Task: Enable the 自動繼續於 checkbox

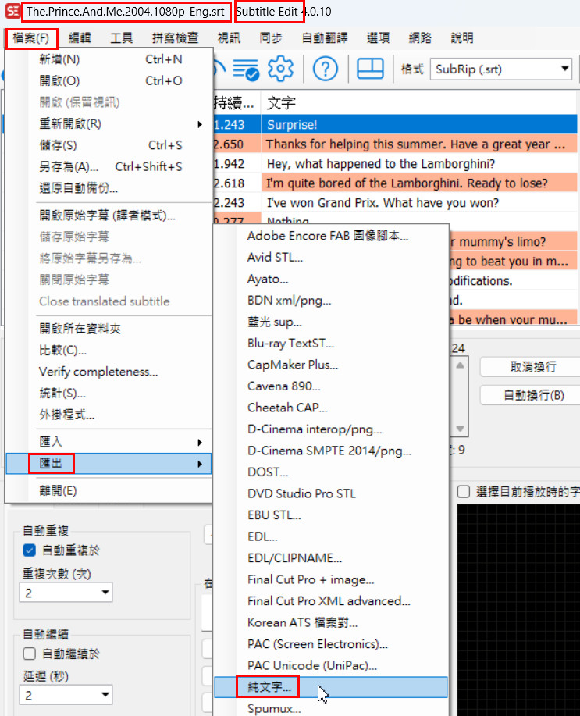Action: (x=30, y=654)
